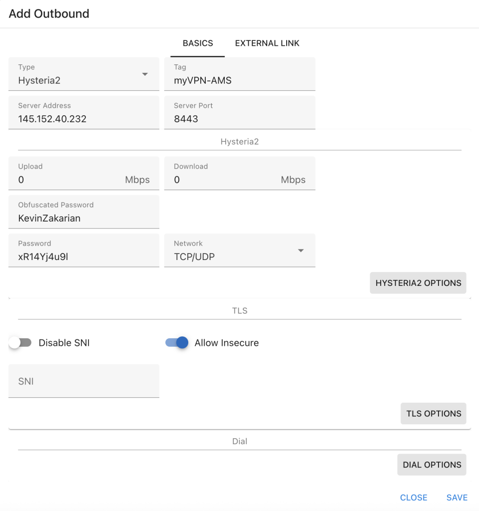Click the Type dropdown arrow icon
Screen dimensions: 479x511
(145, 74)
